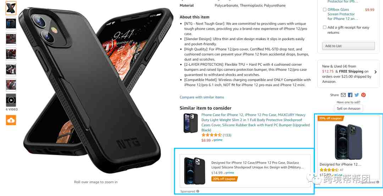Viewport: 383px width, 196px height.
Task: Share on Facebook icon
Action: click(x=350, y=95)
